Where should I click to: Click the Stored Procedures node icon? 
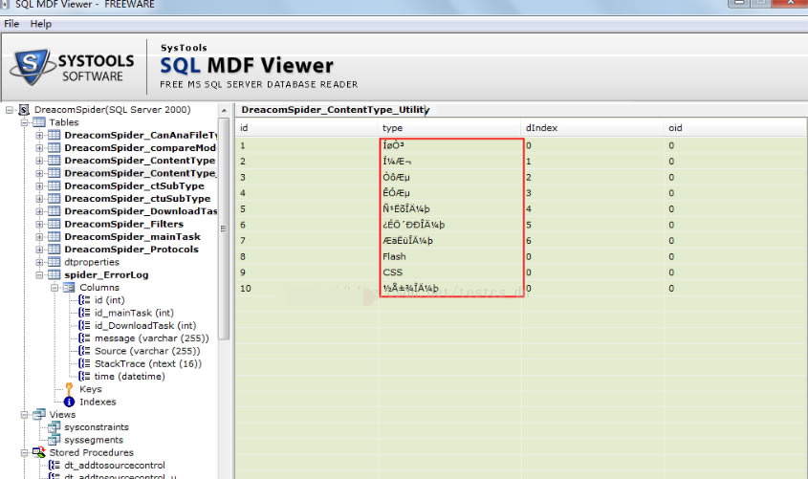[38, 452]
